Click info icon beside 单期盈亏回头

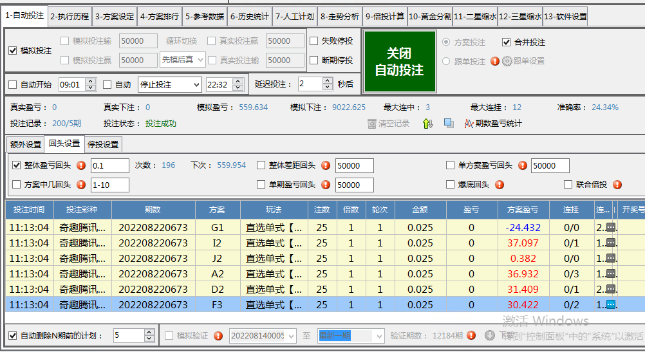tap(326, 185)
